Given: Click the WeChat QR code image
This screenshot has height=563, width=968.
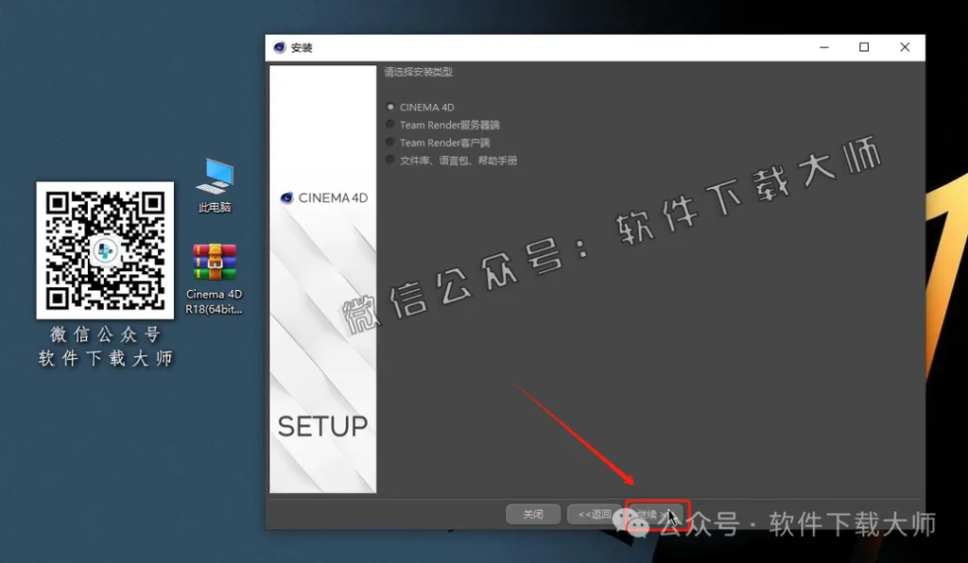Looking at the screenshot, I should (105, 251).
